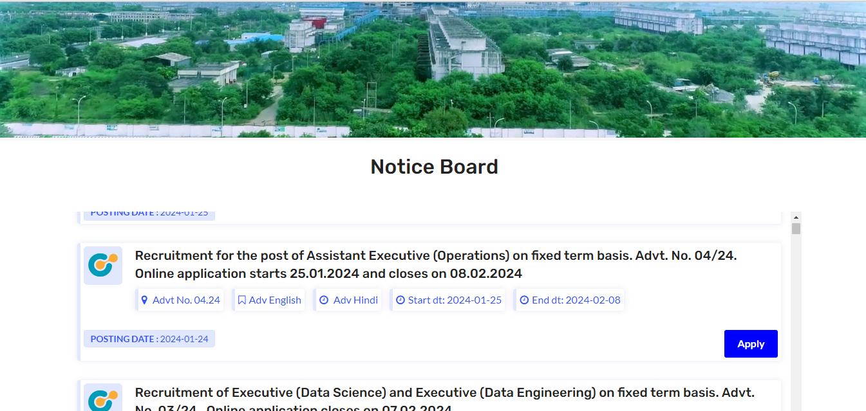
Task: Open the Assistant Executive (Operations) recruitment title
Action: [435, 264]
